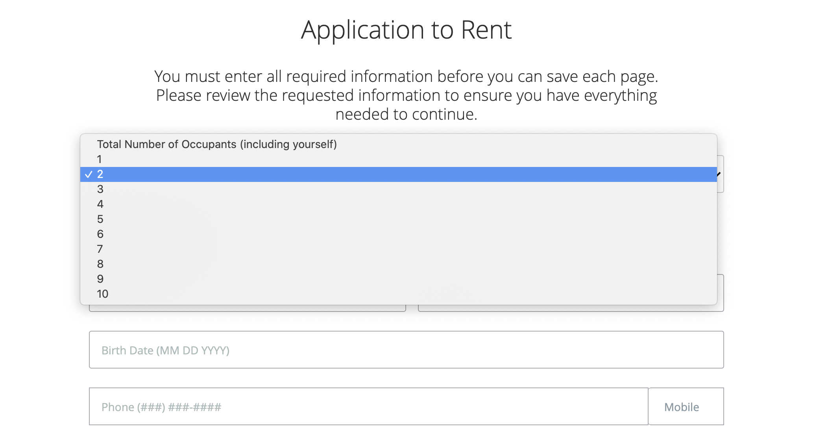Select 9 from dropdown options
The width and height of the screenshot is (828, 441).
coord(100,279)
